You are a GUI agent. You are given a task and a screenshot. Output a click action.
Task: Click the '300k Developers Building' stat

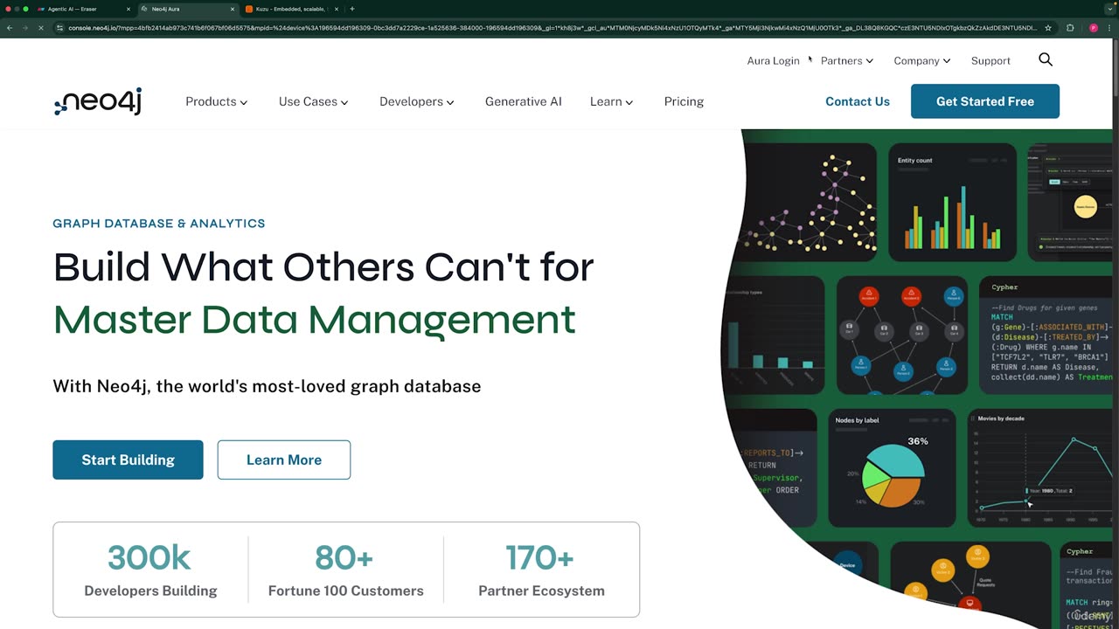[x=150, y=570]
